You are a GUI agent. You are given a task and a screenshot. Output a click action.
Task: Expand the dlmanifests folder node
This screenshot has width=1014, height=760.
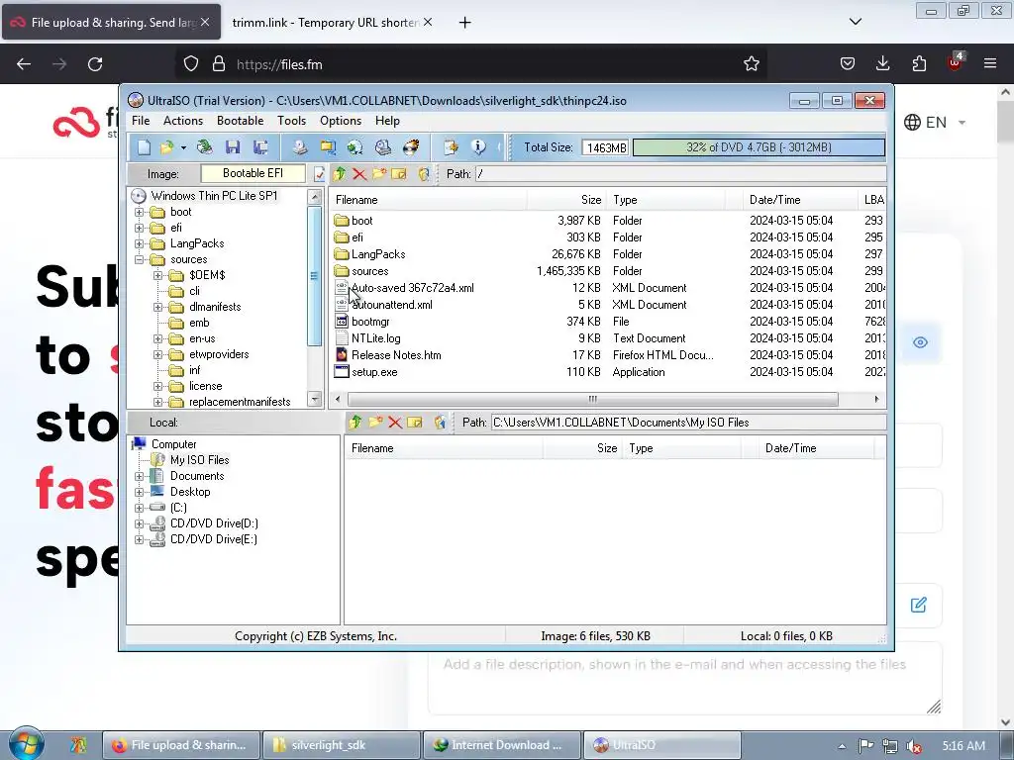[157, 307]
